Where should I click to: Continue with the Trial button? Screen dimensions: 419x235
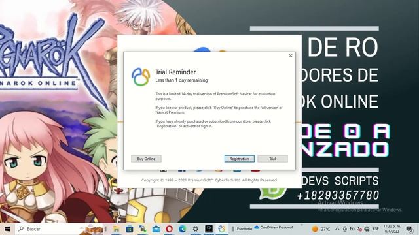click(272, 159)
